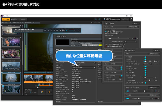Click the play button in the player controller
The image size is (162, 108).
point(51,30)
